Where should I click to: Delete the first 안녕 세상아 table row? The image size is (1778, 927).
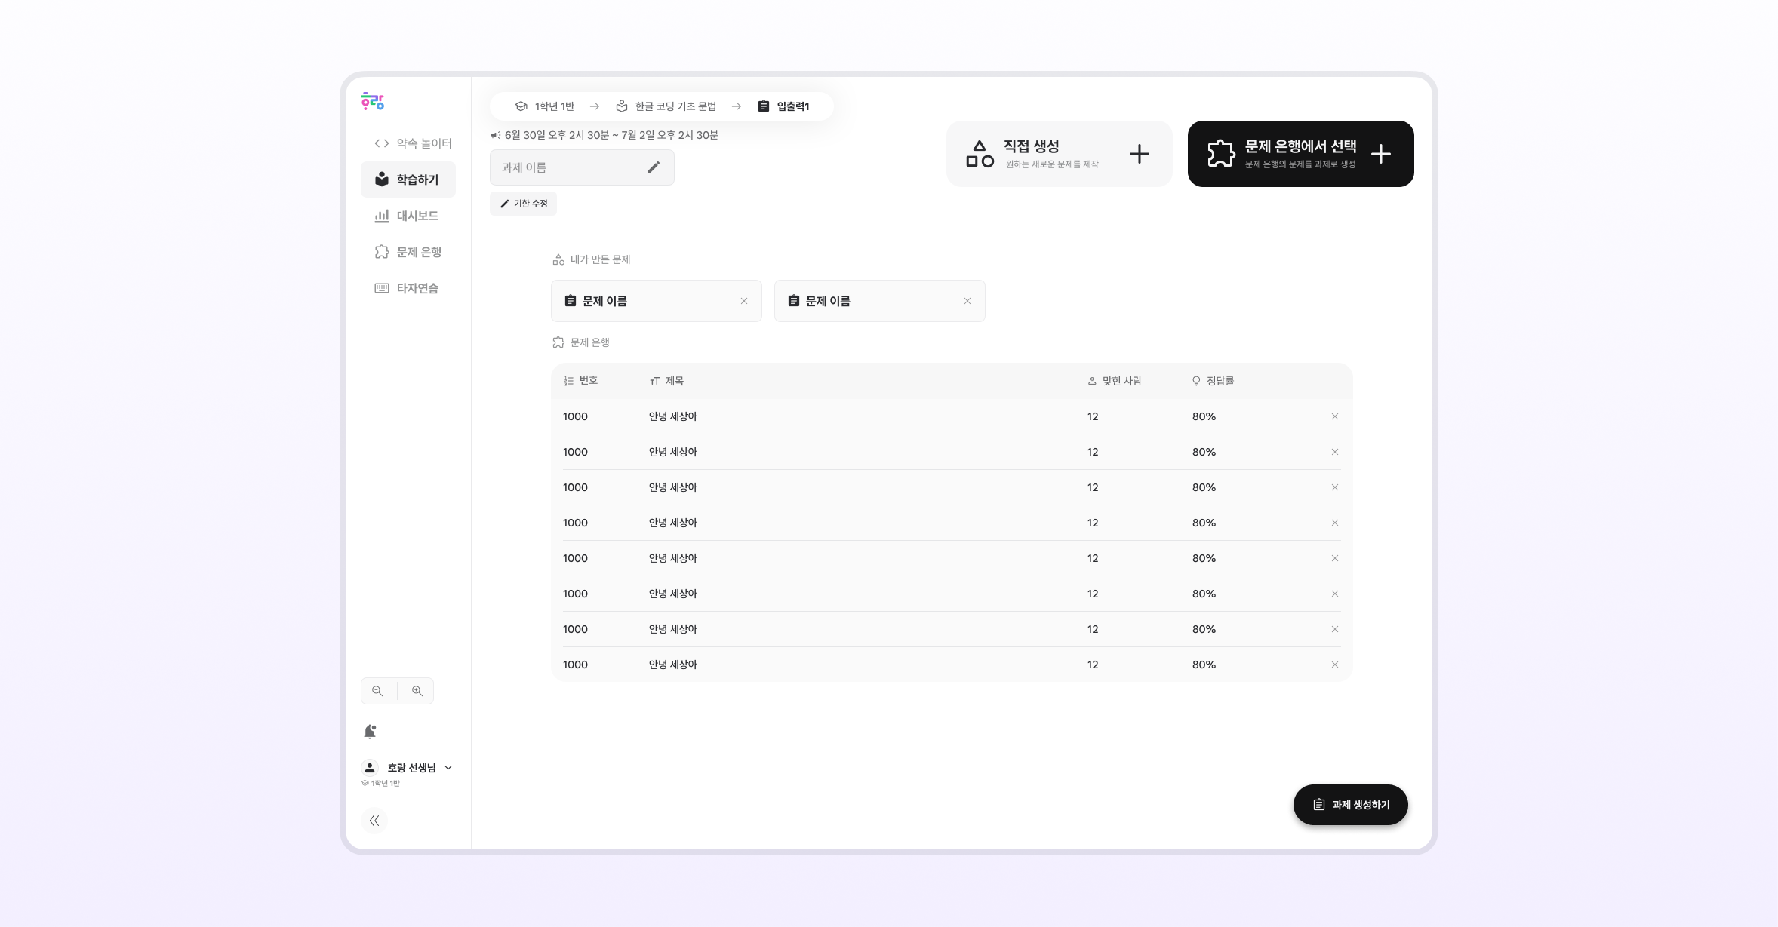(x=1334, y=416)
